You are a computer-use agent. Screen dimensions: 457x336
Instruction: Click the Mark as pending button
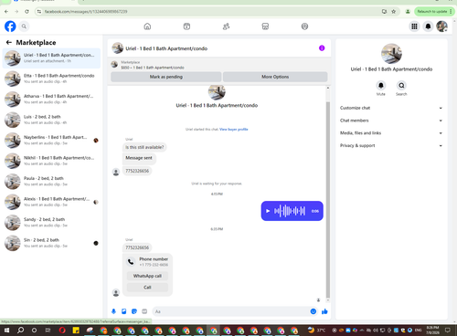pyautogui.click(x=166, y=77)
